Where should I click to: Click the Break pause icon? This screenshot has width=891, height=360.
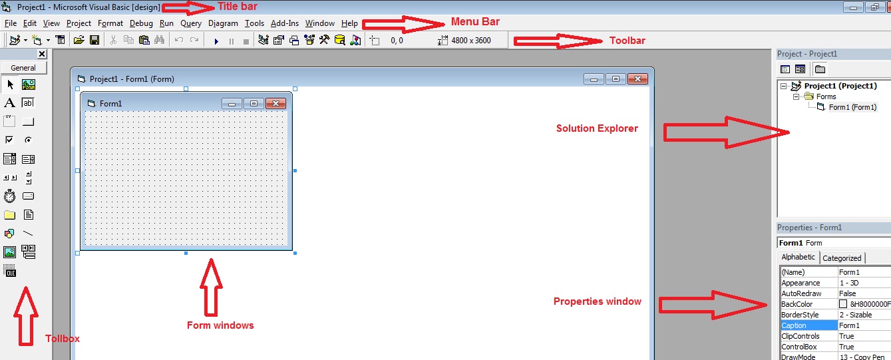click(232, 41)
